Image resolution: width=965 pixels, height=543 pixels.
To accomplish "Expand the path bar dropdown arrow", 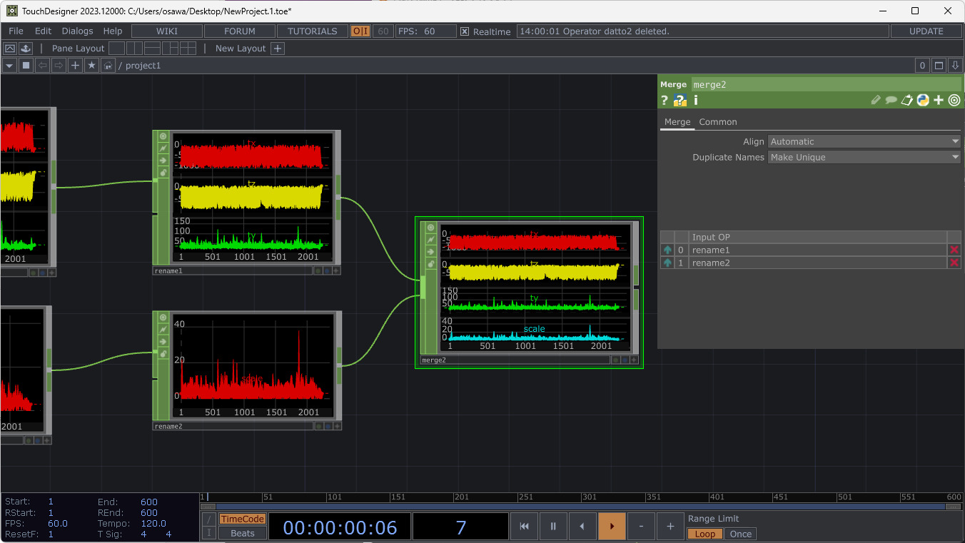I will coord(9,66).
